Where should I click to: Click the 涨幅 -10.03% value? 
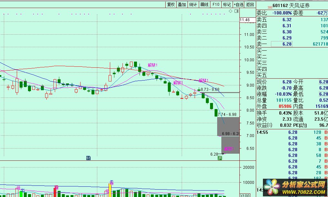[x=283, y=94]
